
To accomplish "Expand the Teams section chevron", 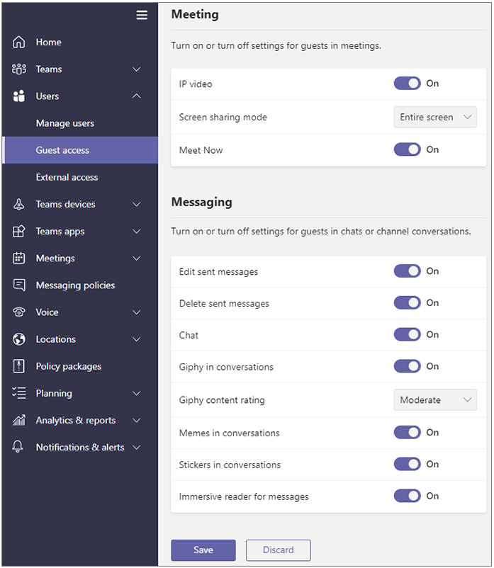I will pyautogui.click(x=137, y=69).
